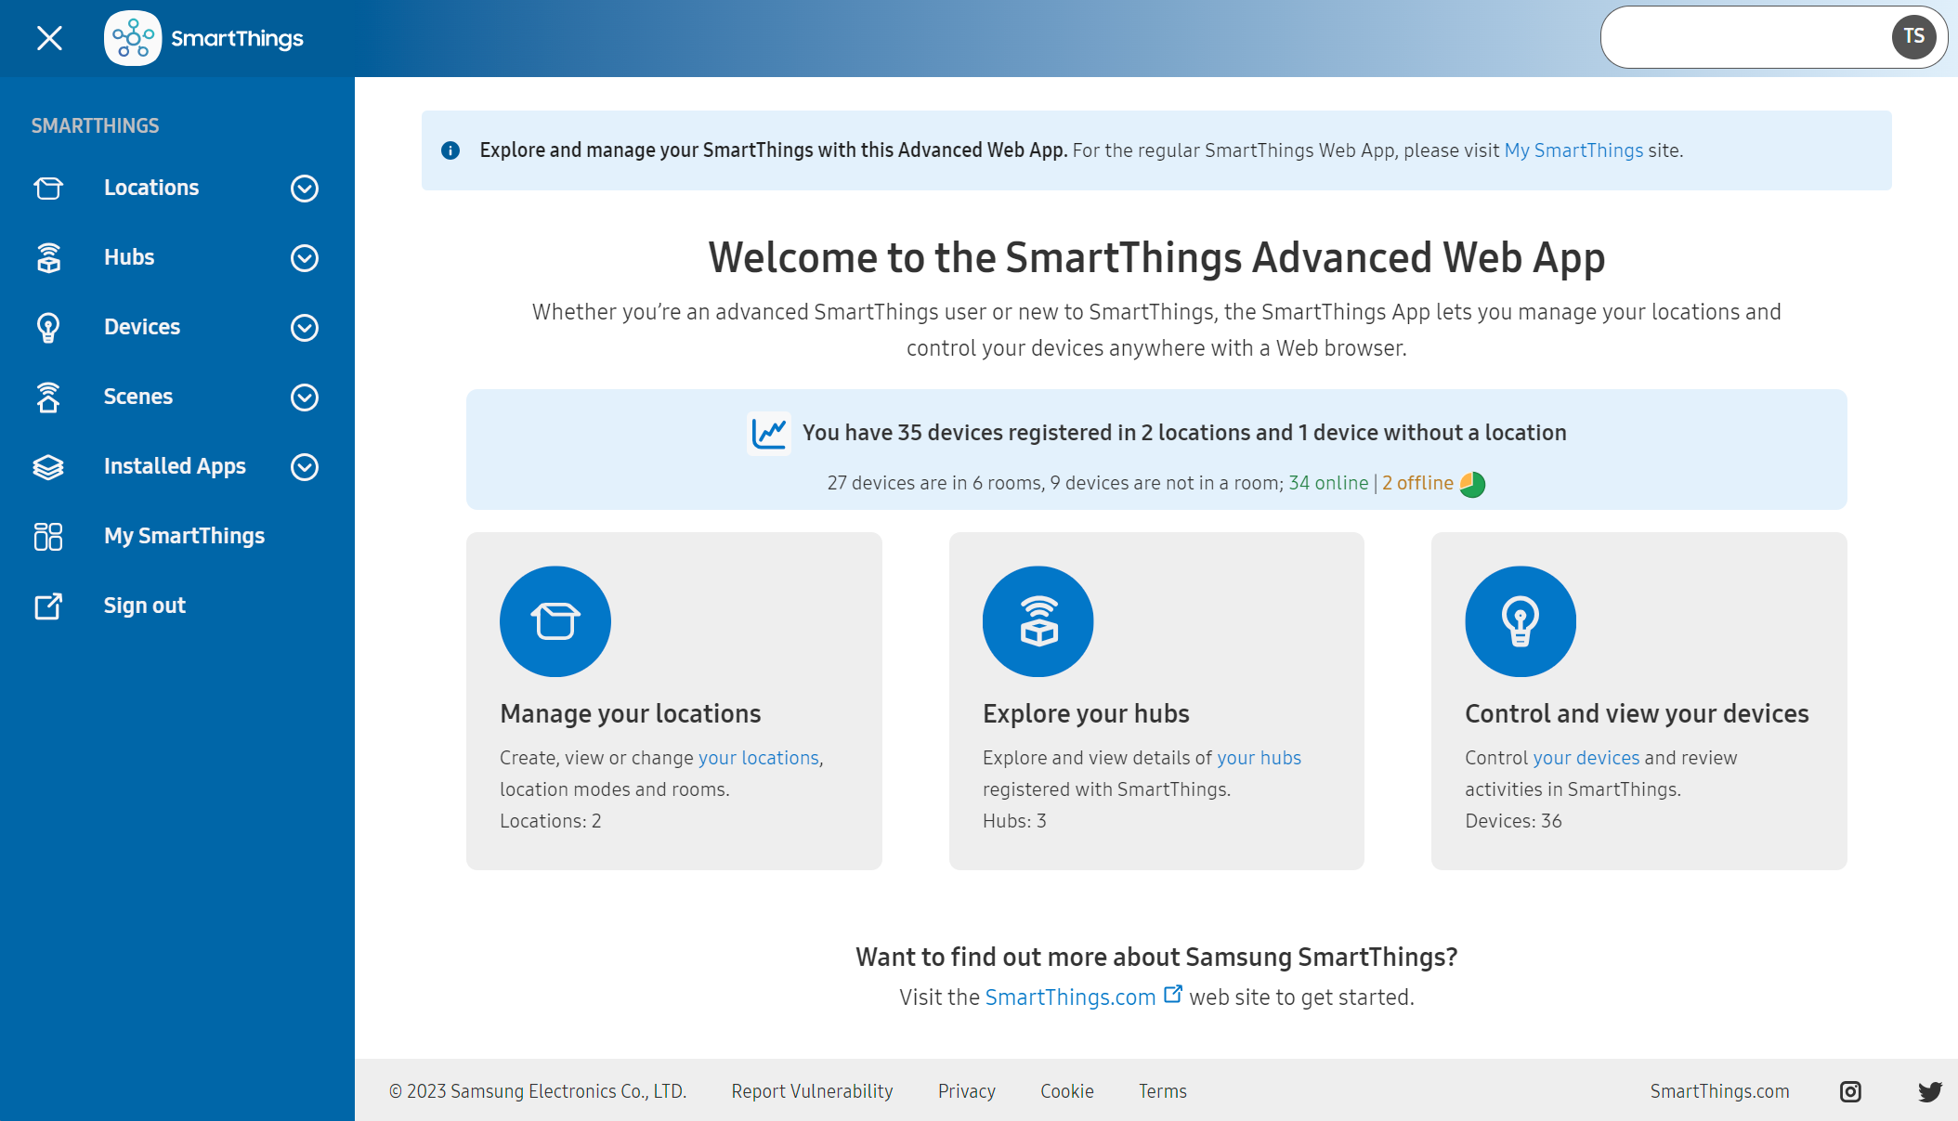Click the Report Vulnerability footer link
The width and height of the screenshot is (1958, 1121).
point(812,1091)
